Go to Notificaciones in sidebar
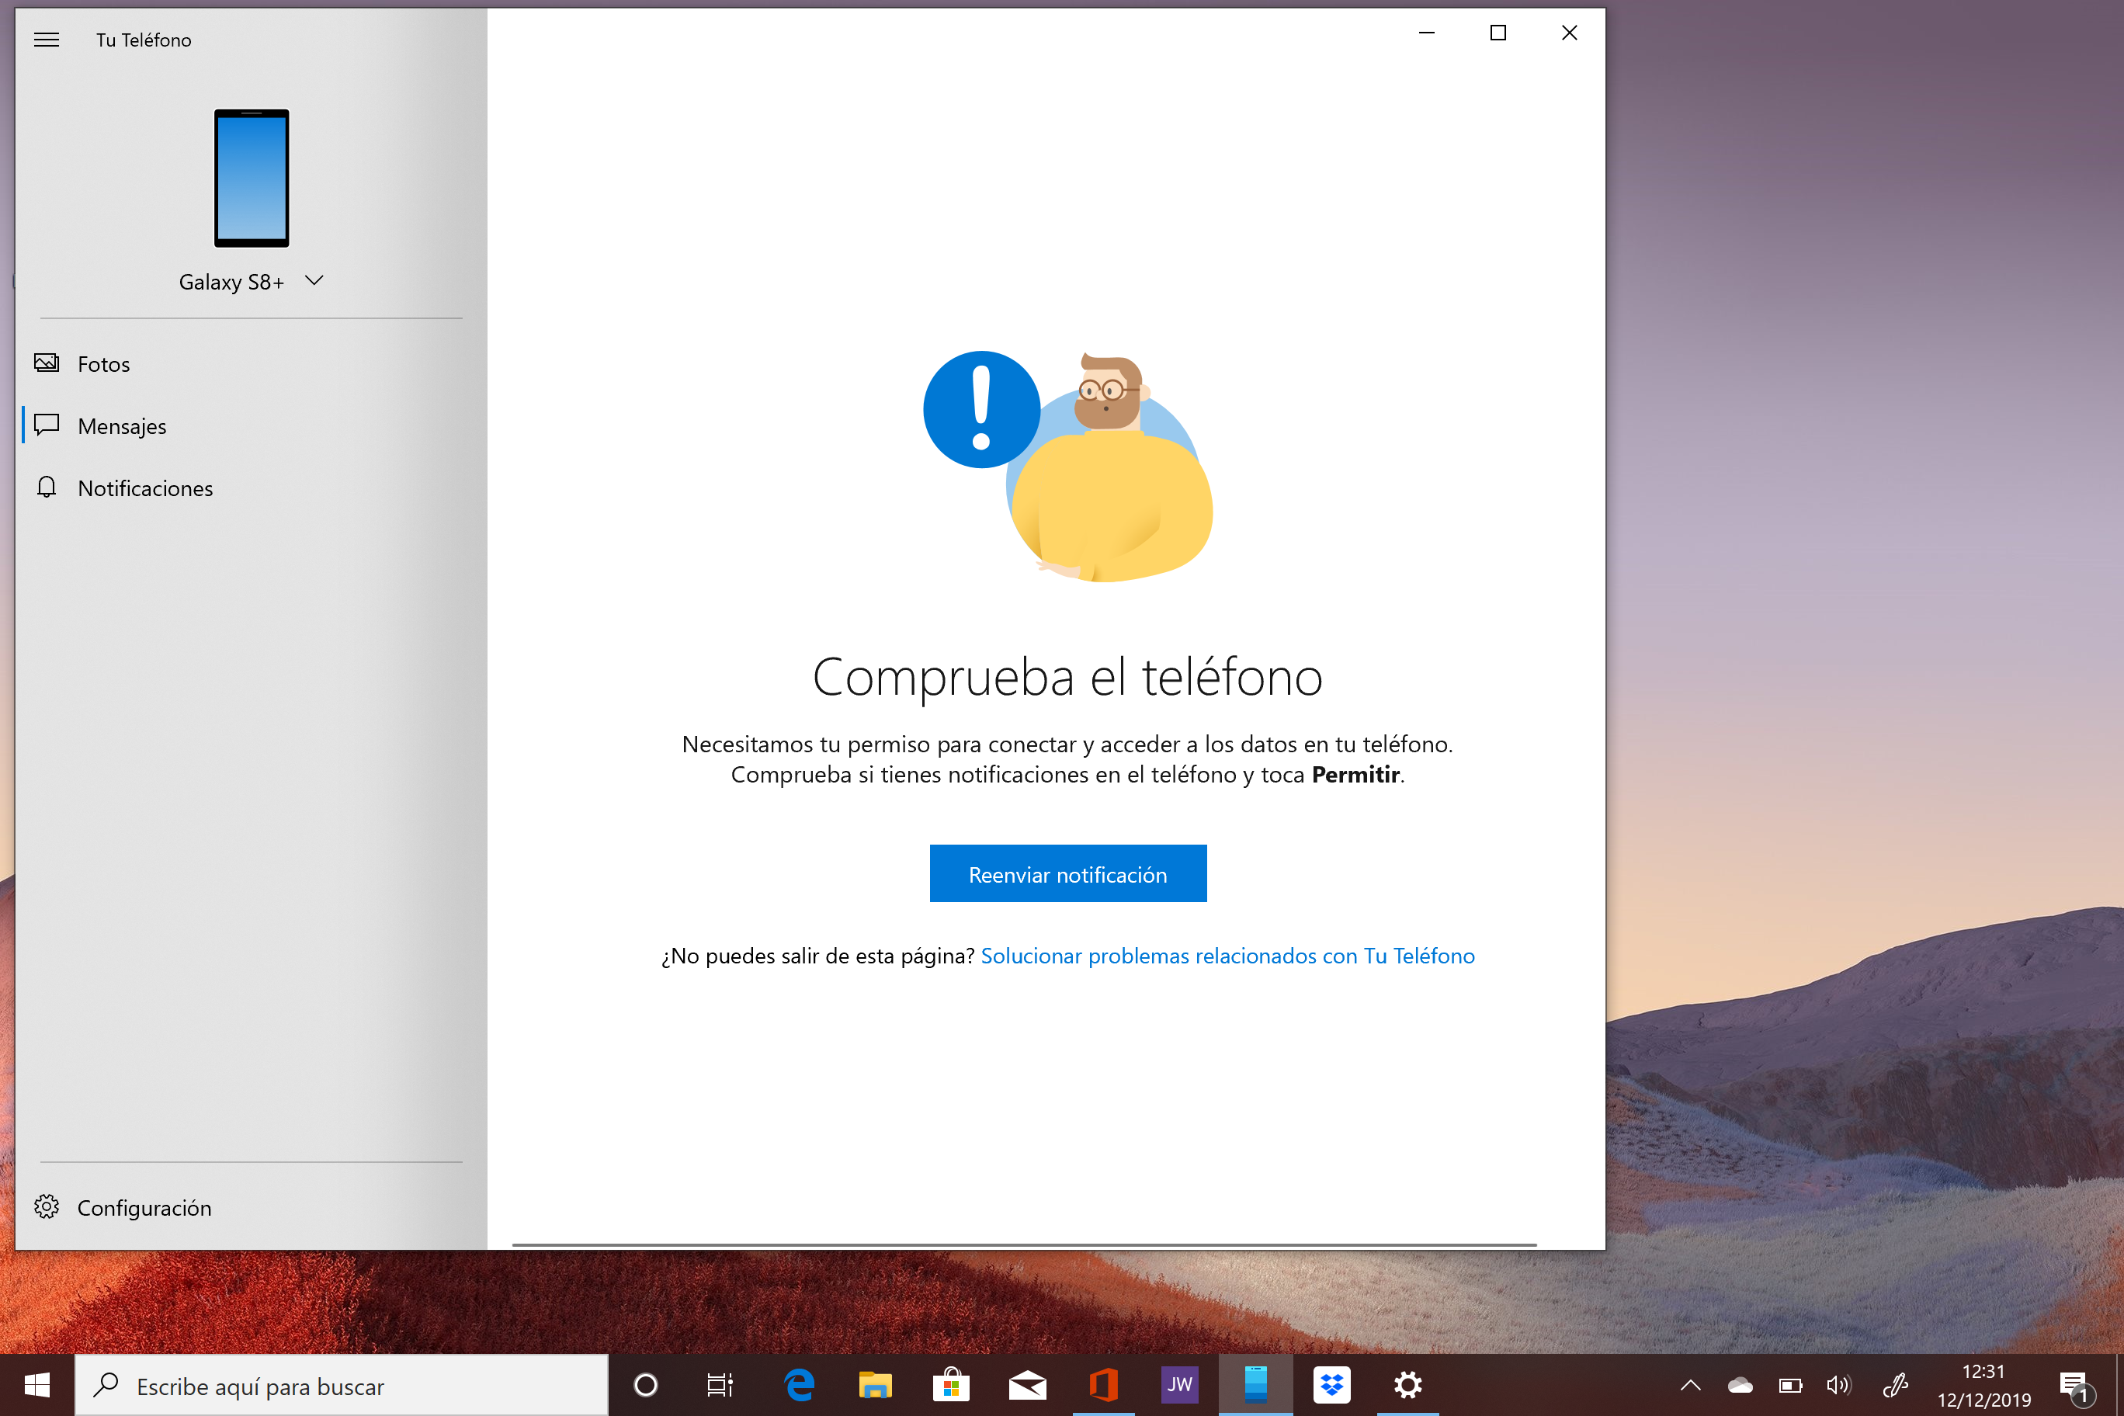Viewport: 2124px width, 1416px height. pyautogui.click(x=144, y=488)
